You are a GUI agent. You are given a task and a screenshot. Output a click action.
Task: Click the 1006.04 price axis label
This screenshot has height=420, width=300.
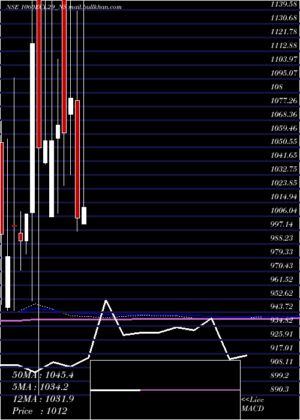(284, 211)
